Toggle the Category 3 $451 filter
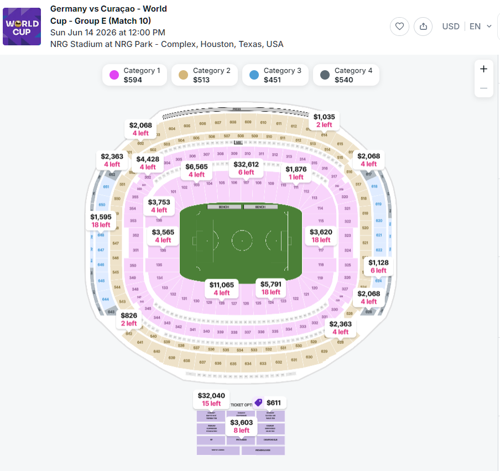Image resolution: width=500 pixels, height=471 pixels. click(x=274, y=75)
